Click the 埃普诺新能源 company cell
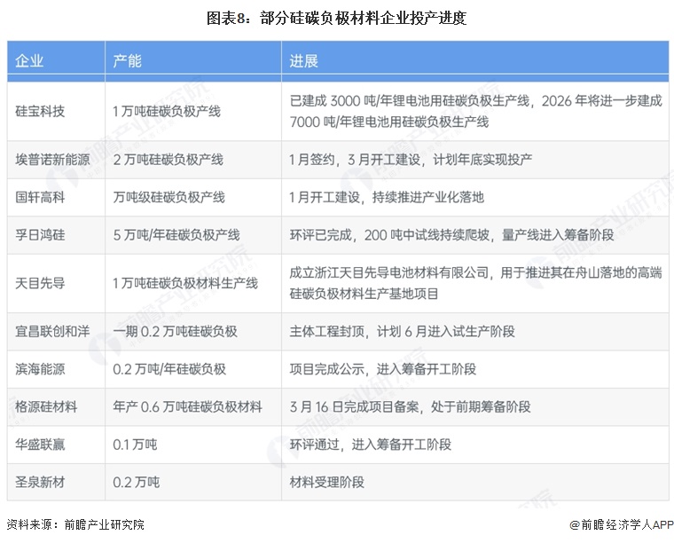 (x=56, y=160)
